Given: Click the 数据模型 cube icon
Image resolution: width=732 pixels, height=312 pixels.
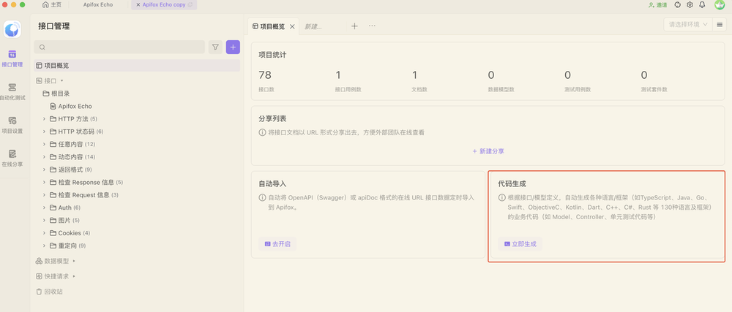Looking at the screenshot, I should pos(39,261).
